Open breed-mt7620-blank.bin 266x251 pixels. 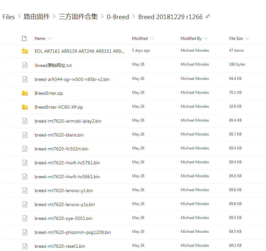point(59,135)
